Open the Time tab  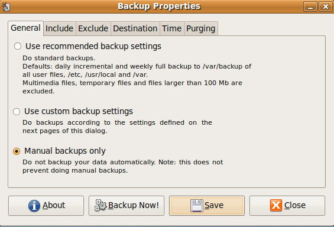coord(171,28)
